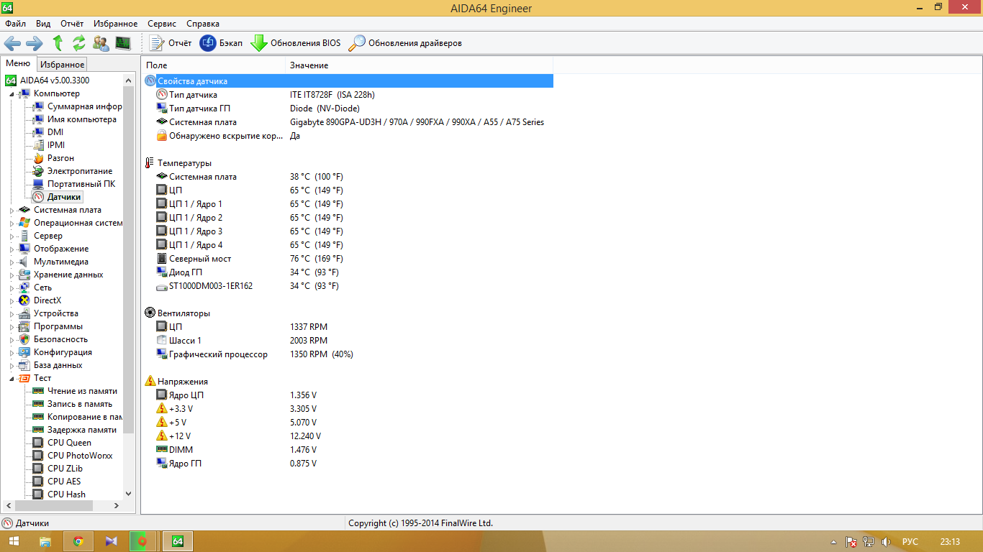Switch to the Меню tab

click(18, 63)
